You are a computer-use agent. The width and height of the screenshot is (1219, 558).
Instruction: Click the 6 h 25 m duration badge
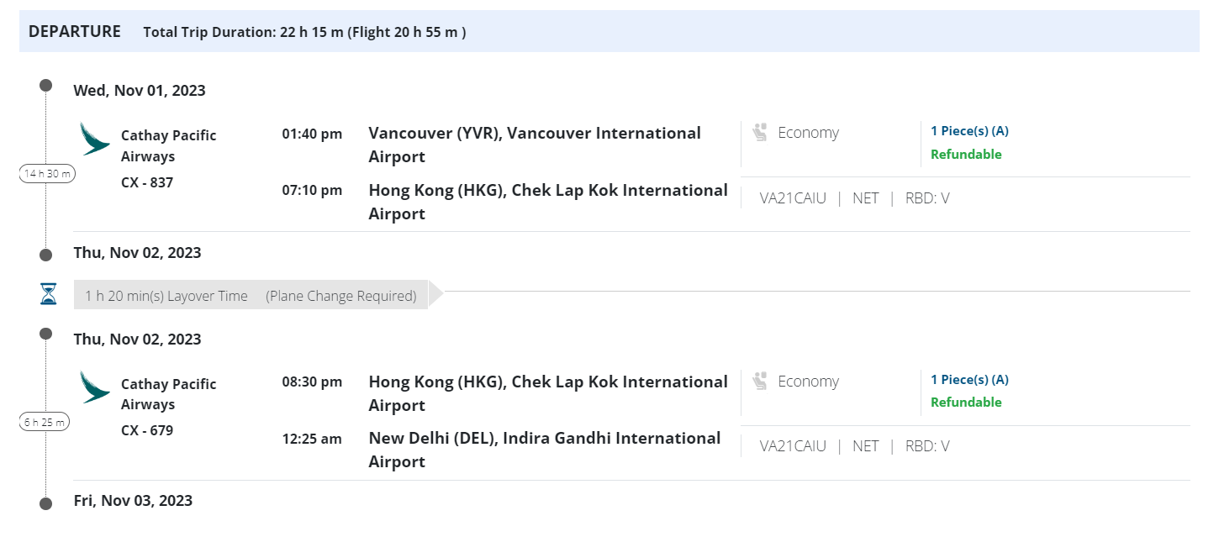45,422
